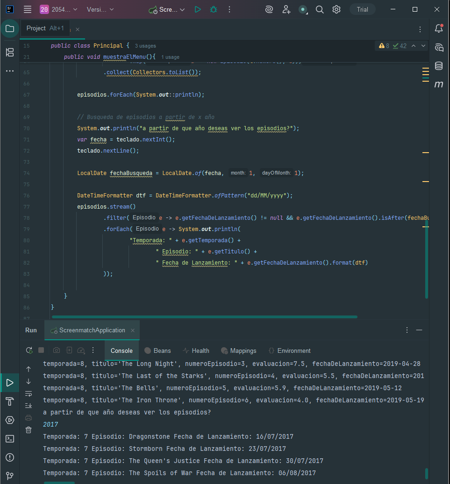Click console input value 2017

tap(50, 424)
